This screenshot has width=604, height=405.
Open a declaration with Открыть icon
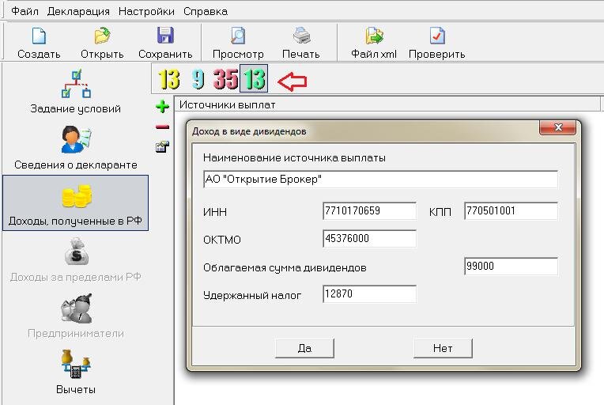point(102,36)
